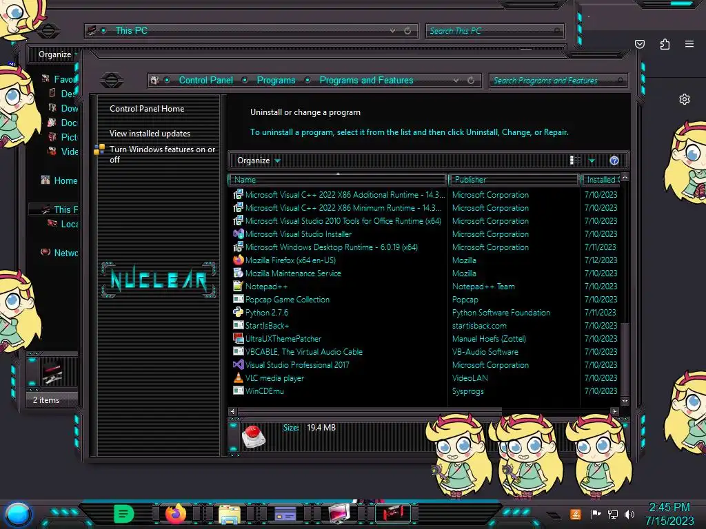The width and height of the screenshot is (706, 529).
Task: Select UltraUXThemePatcher in the list
Action: click(283, 339)
